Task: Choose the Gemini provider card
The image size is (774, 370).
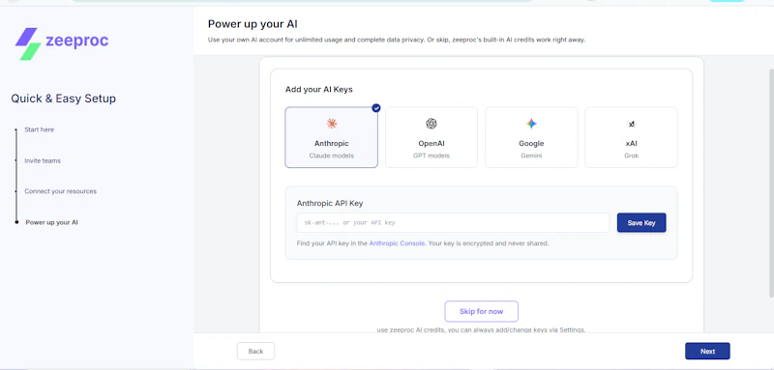Action: (531, 137)
